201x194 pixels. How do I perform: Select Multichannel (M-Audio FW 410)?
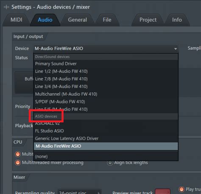106,94
